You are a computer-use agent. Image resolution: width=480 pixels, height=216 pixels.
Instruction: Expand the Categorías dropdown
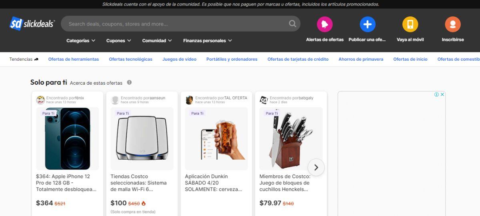click(81, 40)
